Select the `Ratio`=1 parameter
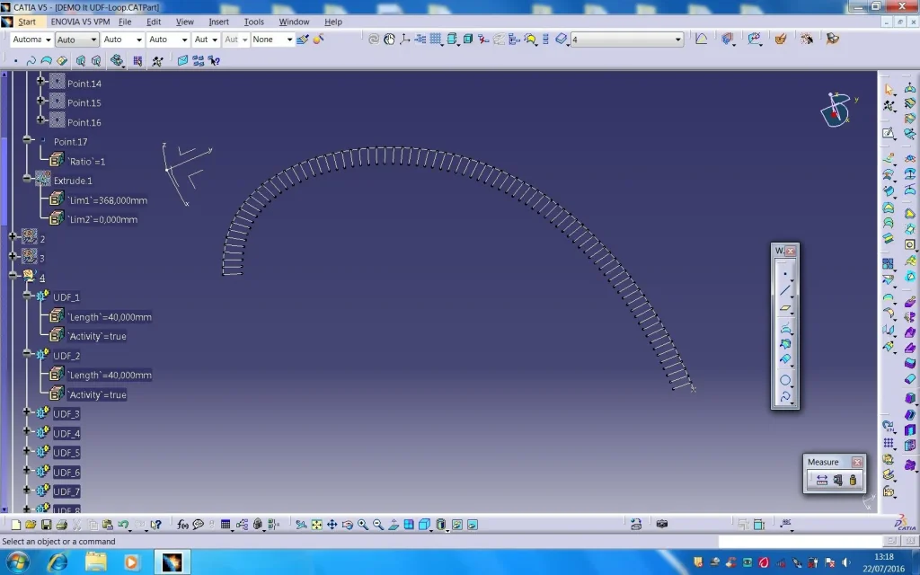 tap(86, 162)
